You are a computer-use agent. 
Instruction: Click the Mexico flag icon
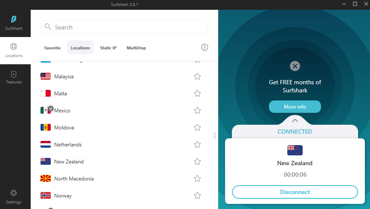(45, 110)
